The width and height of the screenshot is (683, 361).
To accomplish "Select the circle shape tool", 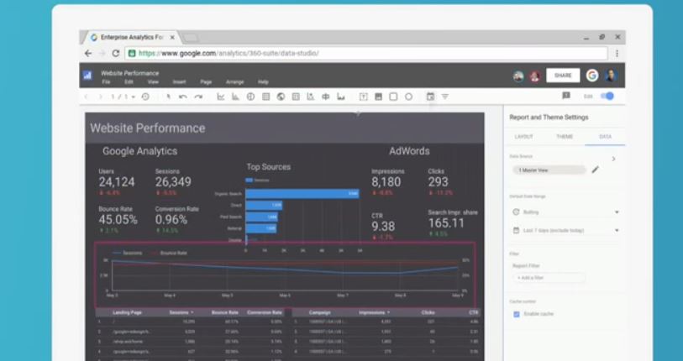I will (x=408, y=97).
